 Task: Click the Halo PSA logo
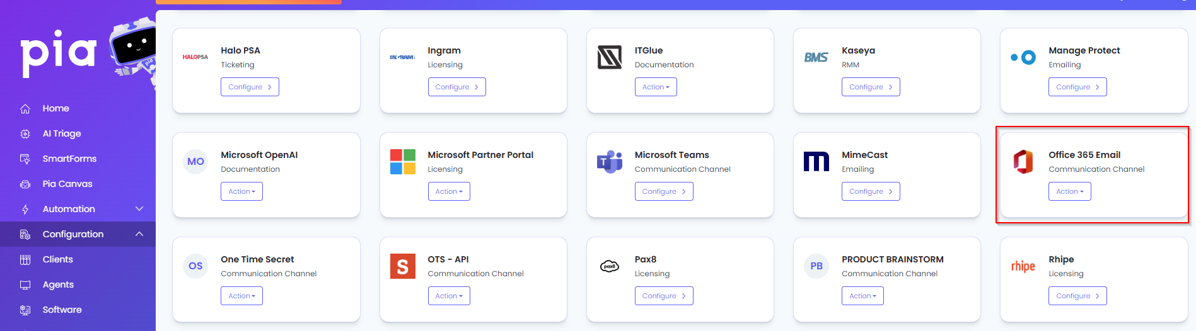pyautogui.click(x=195, y=57)
